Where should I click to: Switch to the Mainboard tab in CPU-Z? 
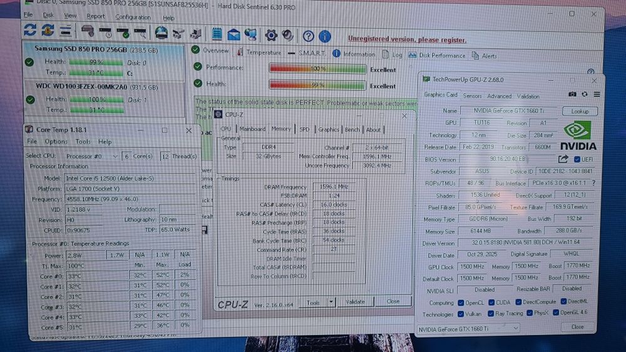point(252,129)
